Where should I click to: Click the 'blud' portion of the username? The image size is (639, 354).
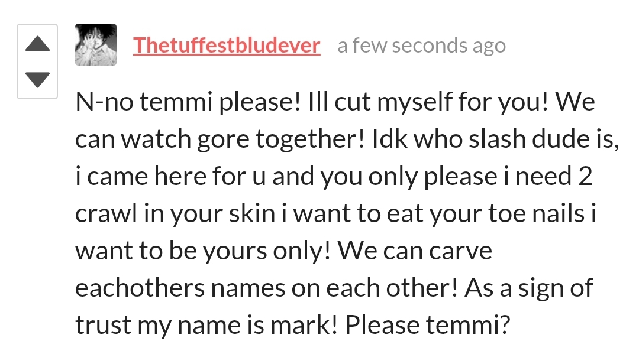click(x=257, y=45)
